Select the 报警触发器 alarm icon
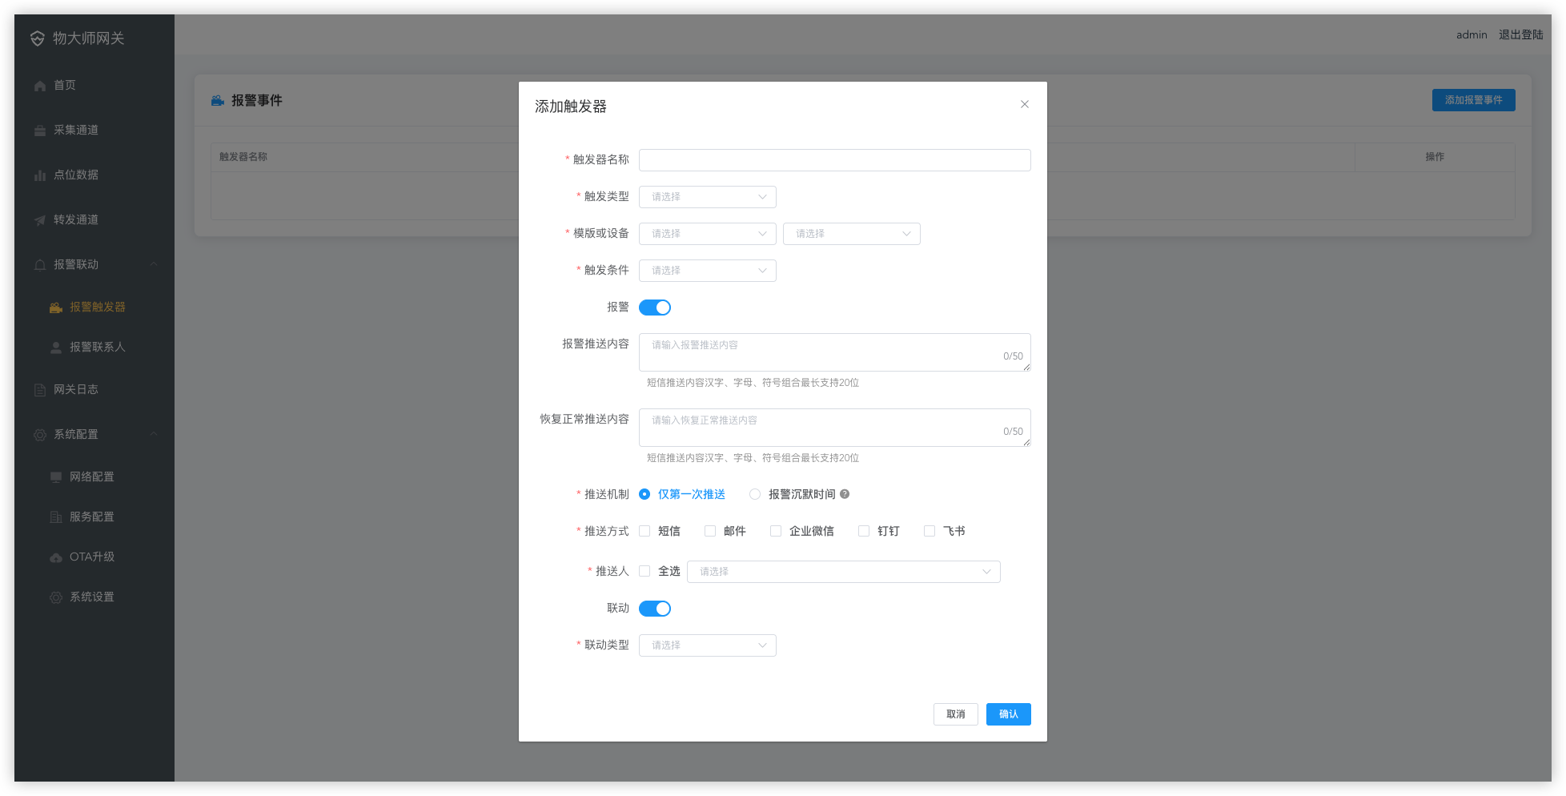 (x=54, y=307)
